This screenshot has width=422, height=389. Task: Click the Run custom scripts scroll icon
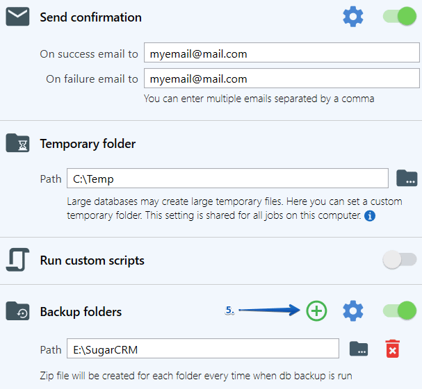pos(18,260)
